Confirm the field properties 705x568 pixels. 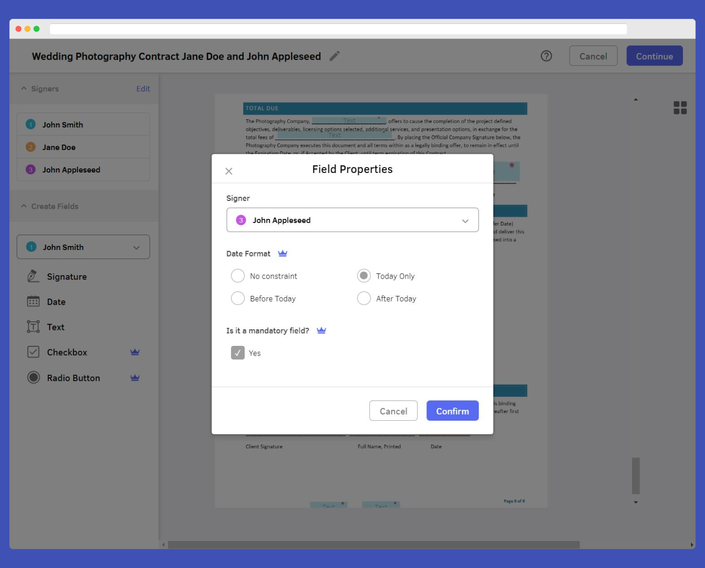click(x=452, y=411)
